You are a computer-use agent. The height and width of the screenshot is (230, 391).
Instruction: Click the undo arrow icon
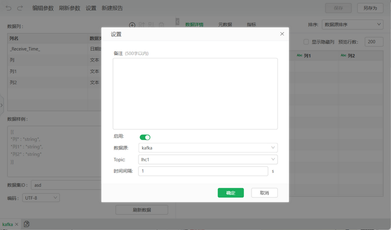(8, 8)
